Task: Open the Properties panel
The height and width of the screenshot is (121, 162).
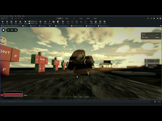Action: tap(96, 22)
